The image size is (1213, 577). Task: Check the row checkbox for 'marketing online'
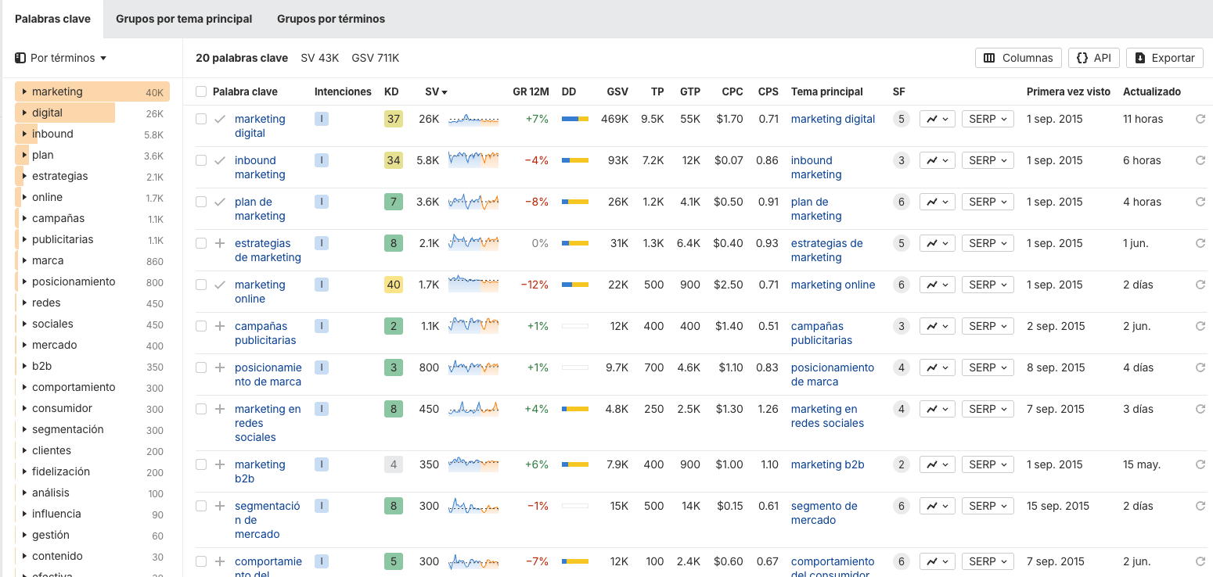tap(200, 285)
